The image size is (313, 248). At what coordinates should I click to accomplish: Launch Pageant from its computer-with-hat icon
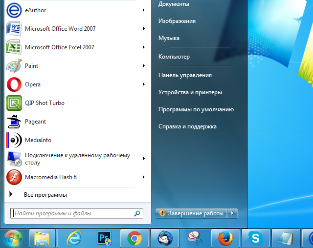(x=14, y=122)
